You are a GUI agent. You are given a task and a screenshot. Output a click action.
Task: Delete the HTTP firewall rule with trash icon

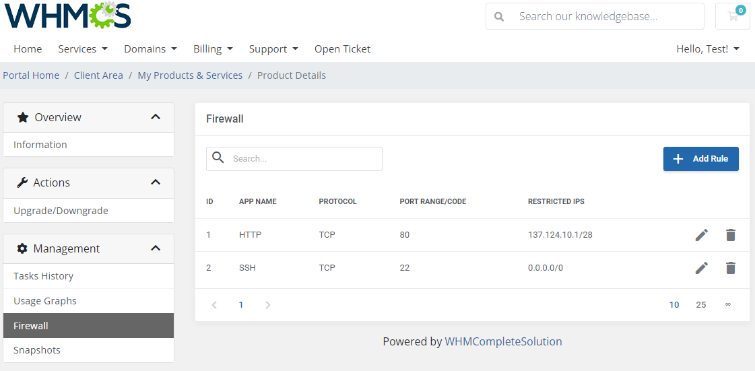point(731,235)
